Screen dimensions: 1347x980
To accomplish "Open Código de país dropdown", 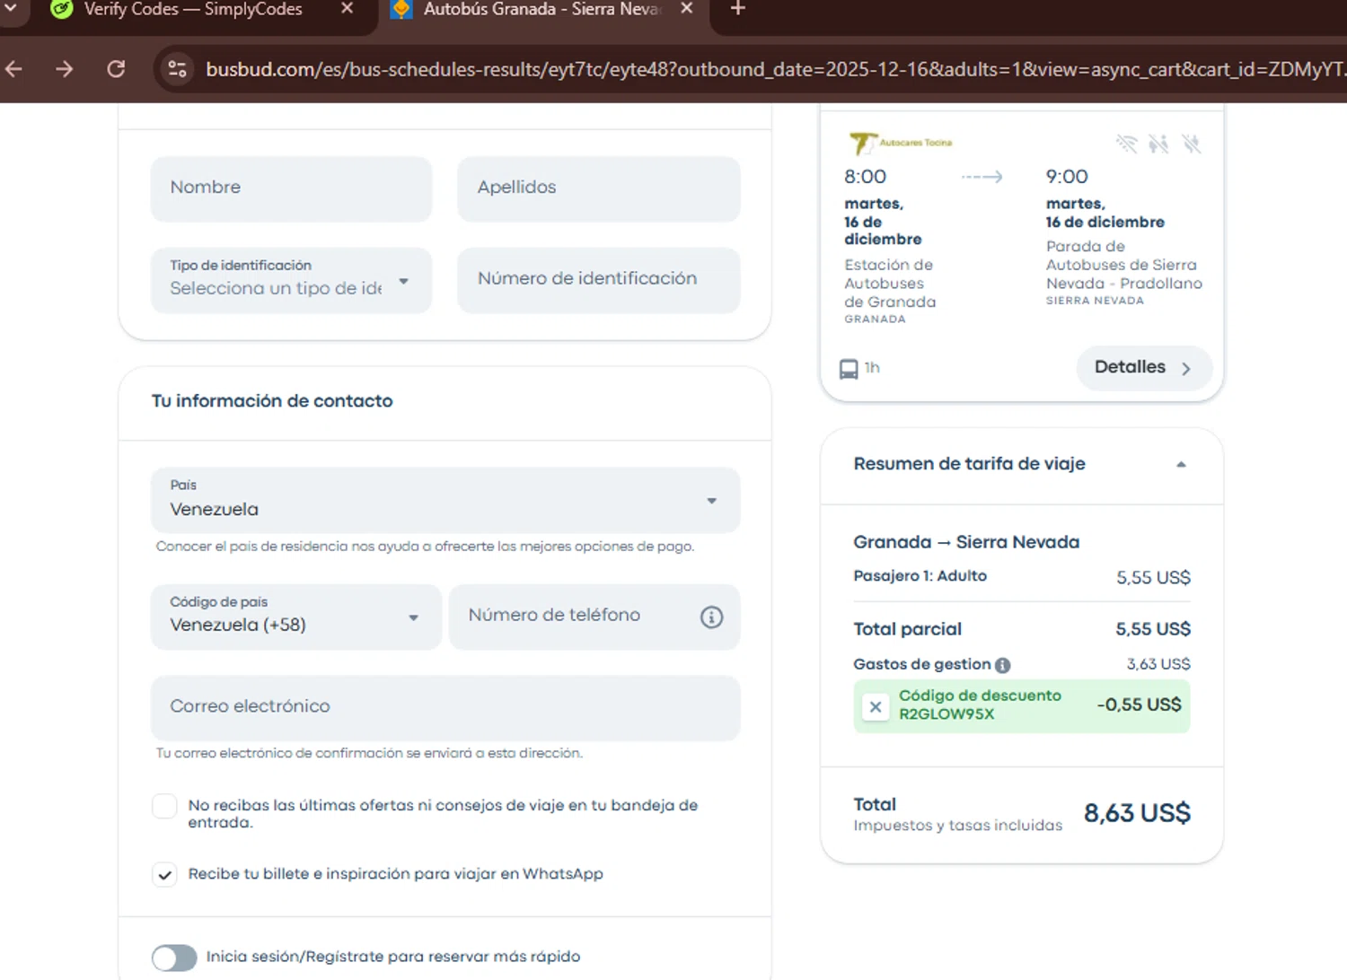I will click(x=296, y=617).
